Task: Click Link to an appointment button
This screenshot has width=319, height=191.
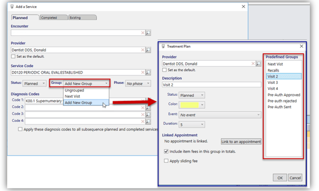Action: click(241, 142)
